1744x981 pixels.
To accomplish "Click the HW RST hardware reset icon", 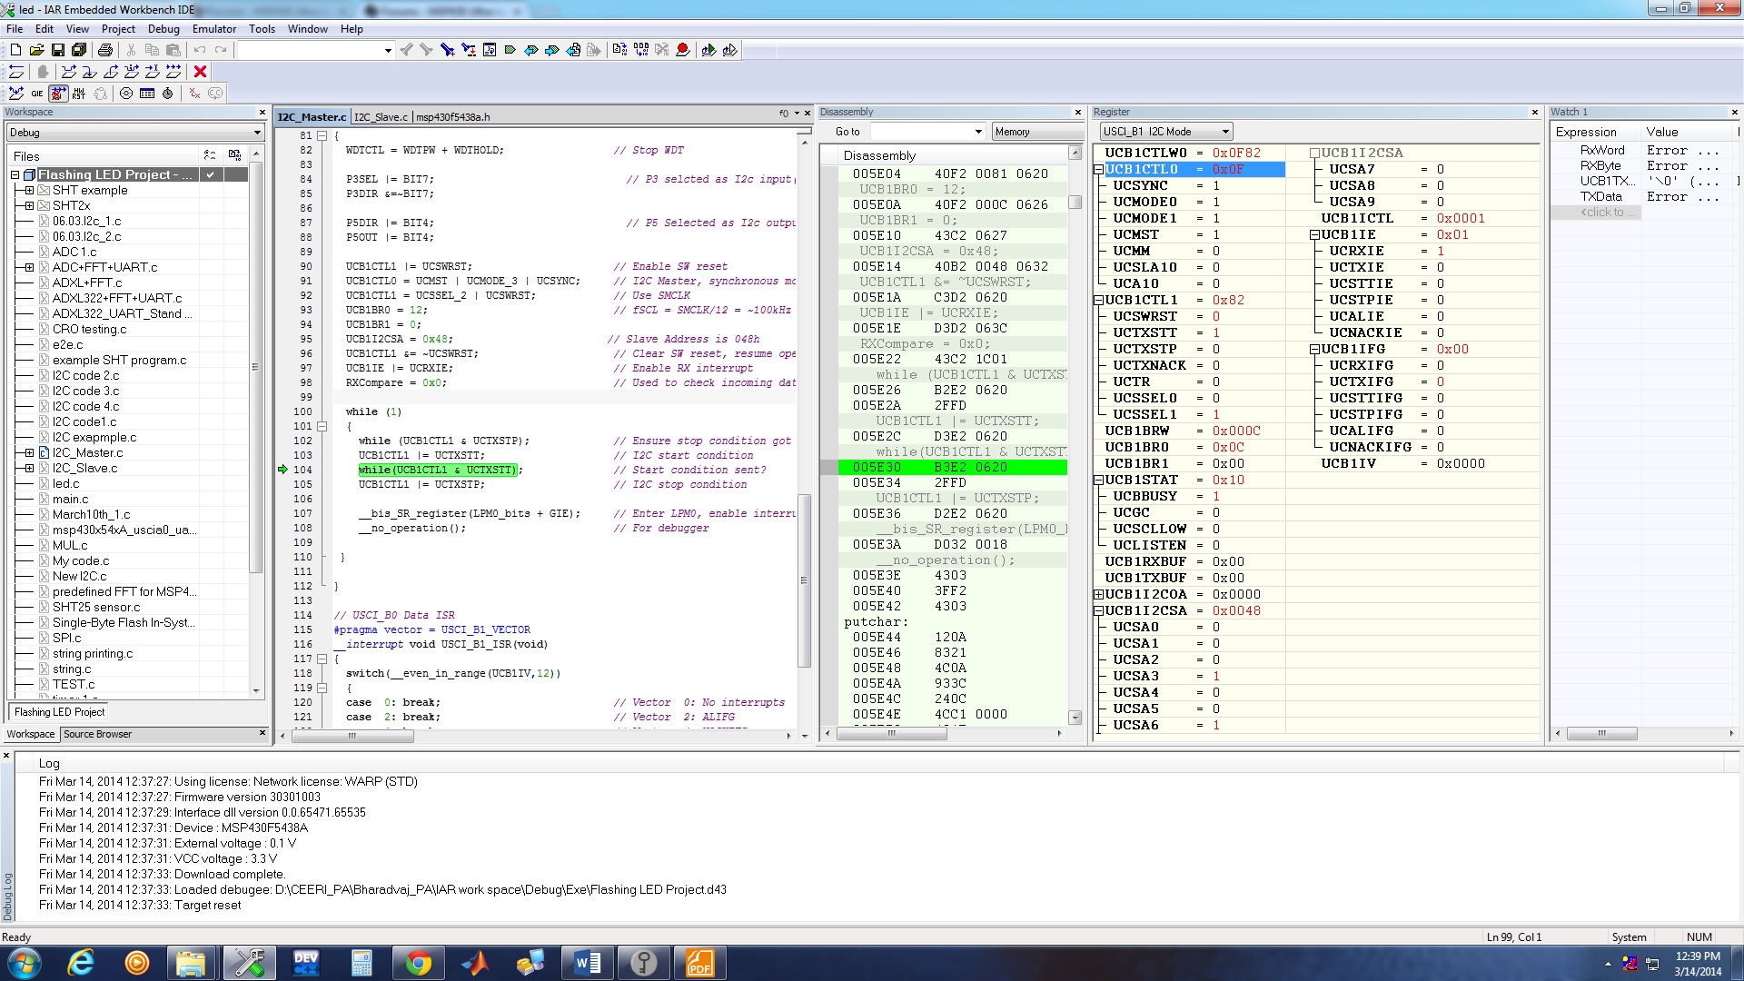I will (79, 94).
